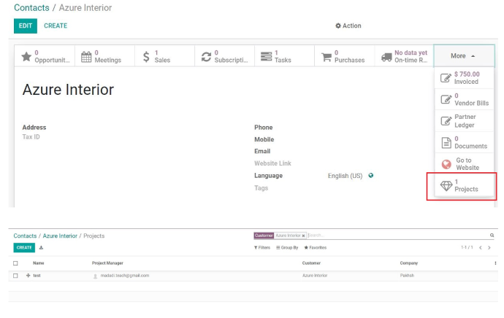The image size is (504, 318).
Task: Click the Contacts breadcrumb in Projects view
Action: point(25,236)
